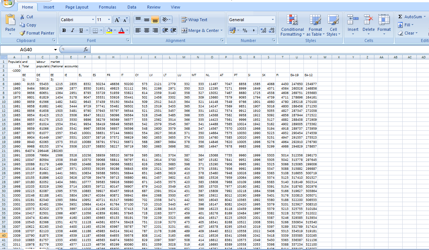
Task: Toggle Italic formatting
Action: 72,30
